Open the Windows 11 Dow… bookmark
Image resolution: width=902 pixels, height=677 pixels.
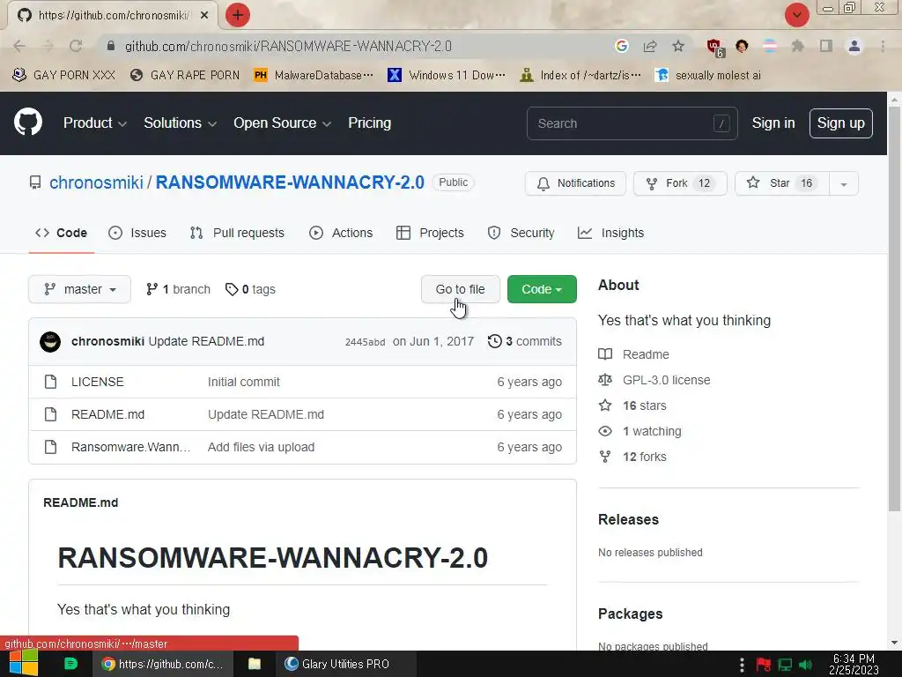[447, 76]
